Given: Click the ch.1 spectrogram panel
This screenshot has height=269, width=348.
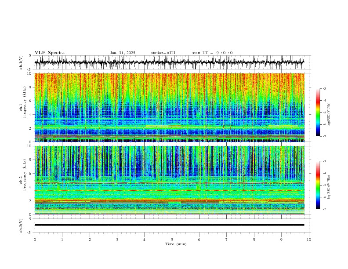Looking at the screenshot, I should [169, 107].
